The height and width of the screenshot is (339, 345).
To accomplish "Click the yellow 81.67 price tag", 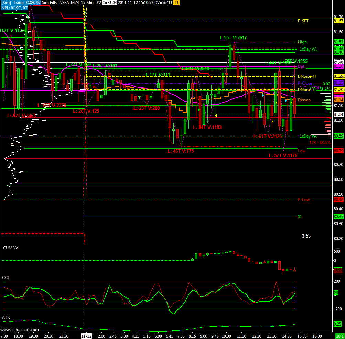I will (338, 21).
